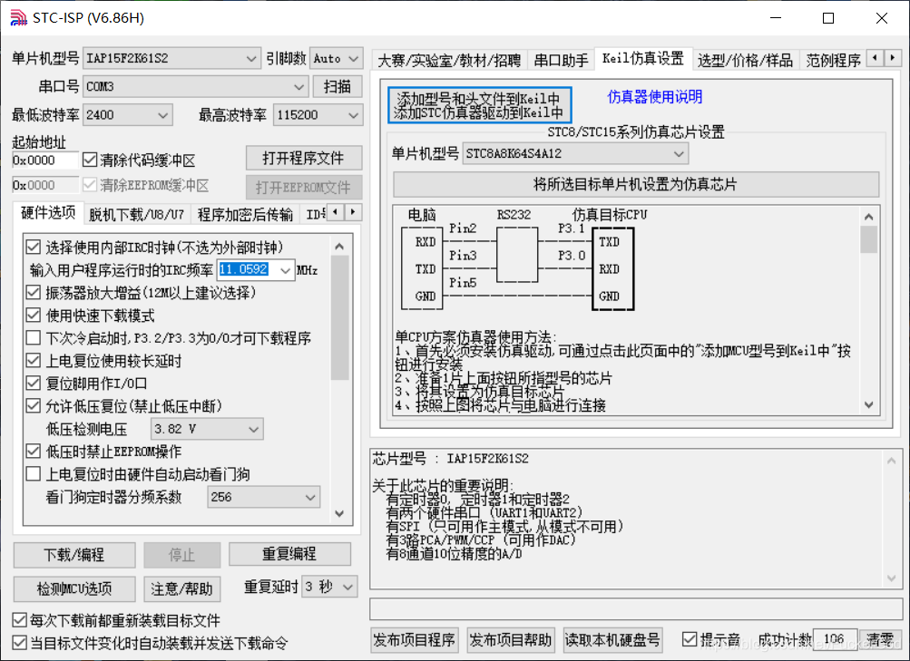The width and height of the screenshot is (910, 661).
Task: Open low-voltage detection dropdown 3.82 V
Action: click(207, 429)
